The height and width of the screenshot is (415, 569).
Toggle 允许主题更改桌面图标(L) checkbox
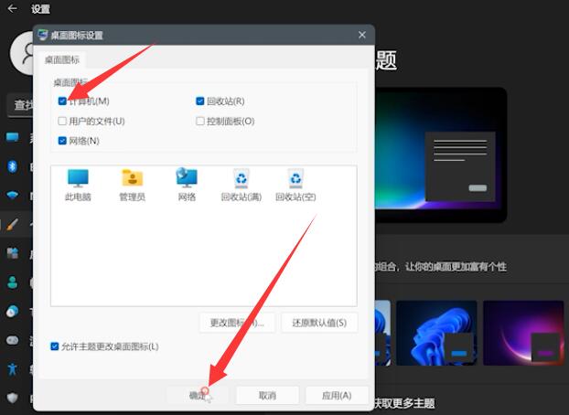(55, 346)
